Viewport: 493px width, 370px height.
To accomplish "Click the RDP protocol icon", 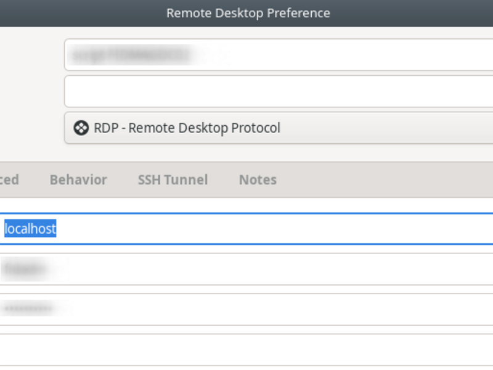I will click(81, 128).
